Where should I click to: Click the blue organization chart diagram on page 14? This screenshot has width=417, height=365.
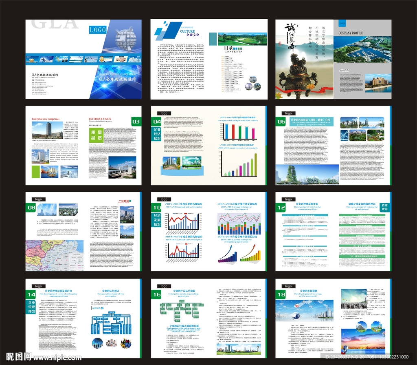pos(111,323)
